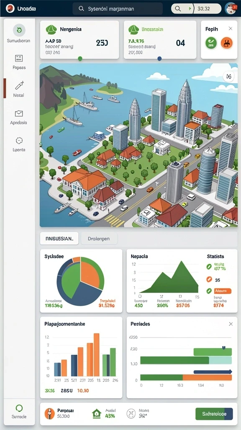This screenshot has width=241, height=430.
Task: Open the Apndosia envelope icon
Action: point(19,113)
